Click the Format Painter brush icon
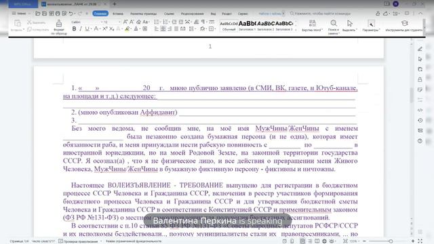Screen dimensions: 434x244 [59, 23]
